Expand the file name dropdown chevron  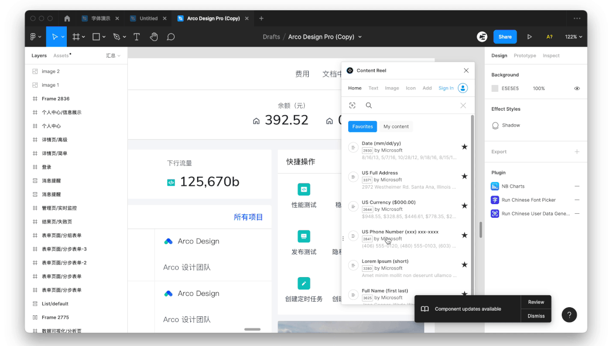pos(360,37)
